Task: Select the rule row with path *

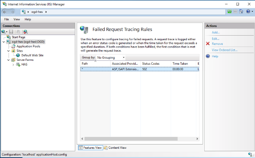Action: (x=140, y=69)
